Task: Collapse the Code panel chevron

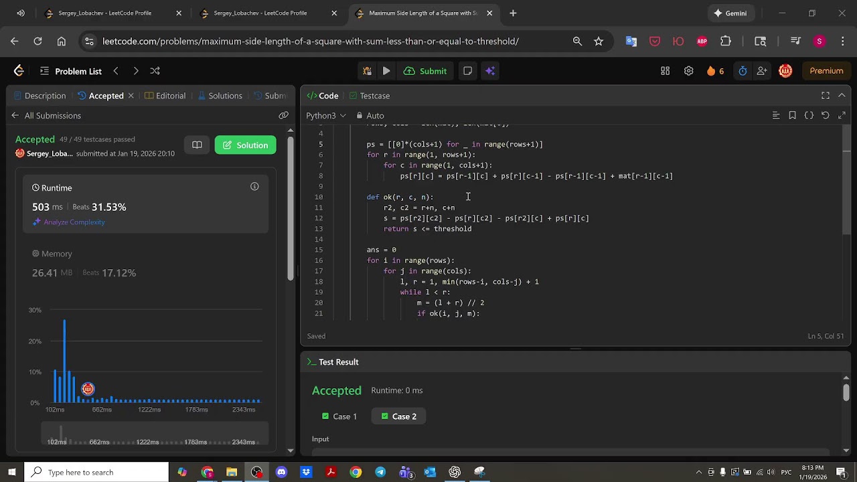Action: (842, 96)
